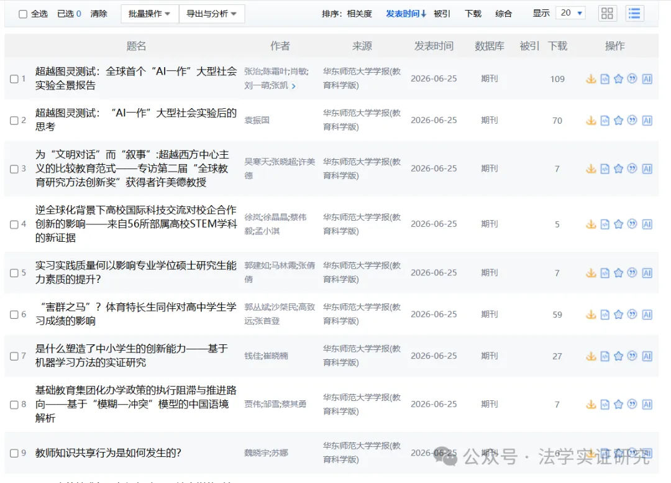
Task: Tick the 全选 select-all checkbox
Action: 23,14
